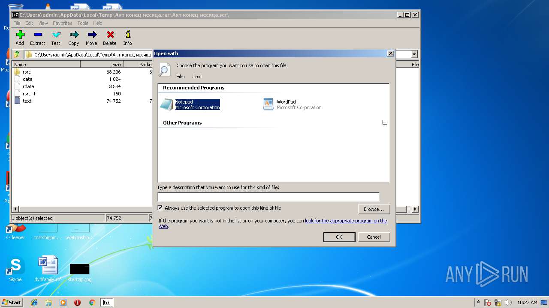Maximize the 7-Zip window

[407, 15]
